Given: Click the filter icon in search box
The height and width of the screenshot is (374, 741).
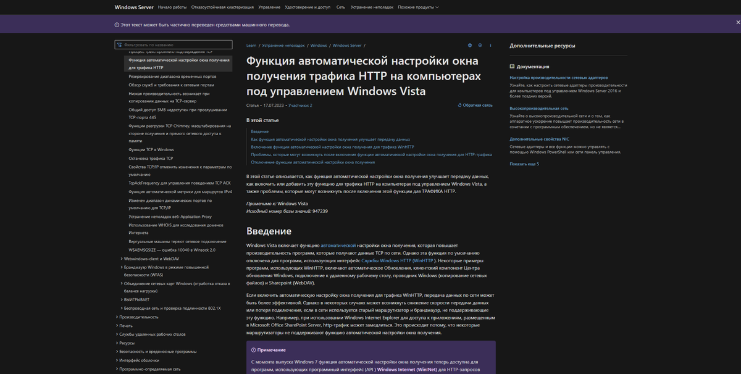Looking at the screenshot, I should 120,45.
